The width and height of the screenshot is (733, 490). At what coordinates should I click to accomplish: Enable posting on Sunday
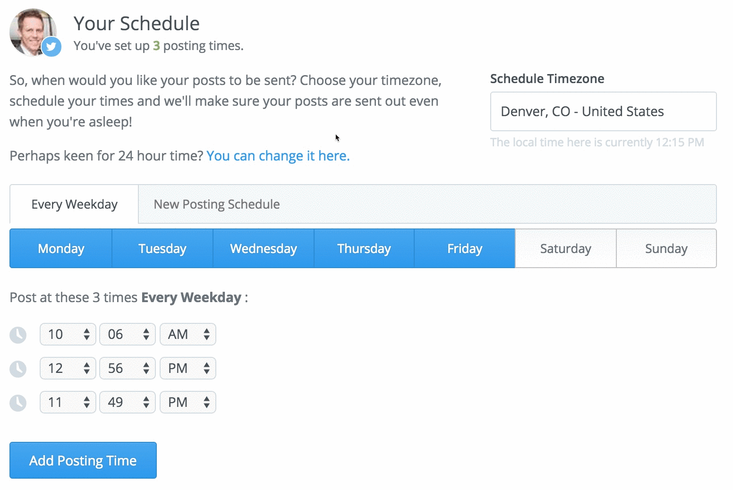click(666, 248)
